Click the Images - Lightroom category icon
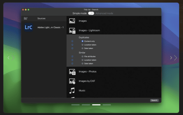The height and width of the screenshot is (115, 183). coord(72,31)
